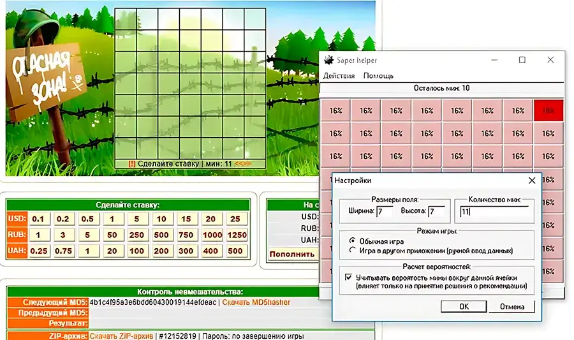Maximize the Saper helper window
This screenshot has width=574, height=340.
tap(522, 60)
